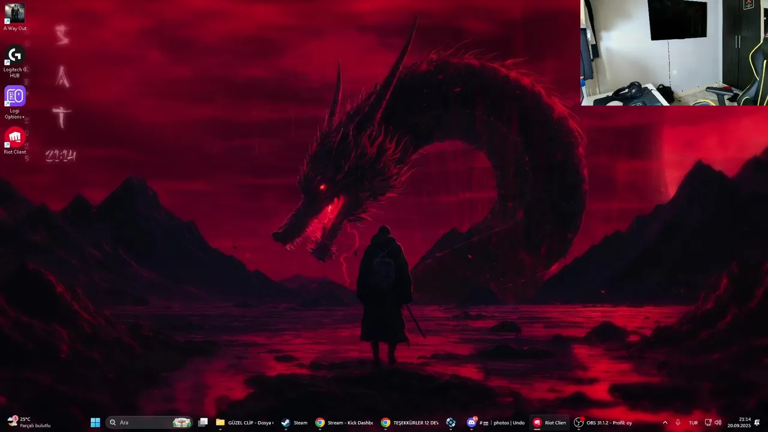The image size is (768, 432).
Task: Open notifications bell in system tray
Action: [x=757, y=422]
